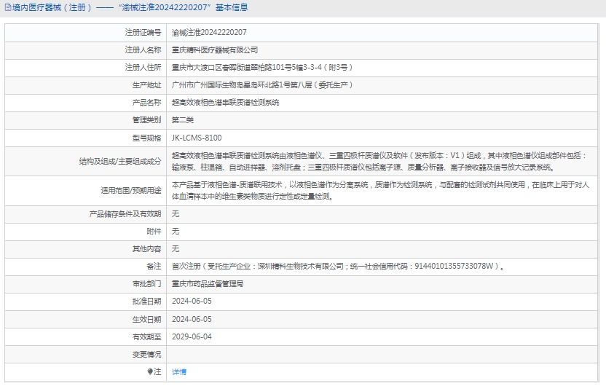Click the 适用范围/预期用途 row label
Screen dimensions: 606x386
tap(131, 190)
